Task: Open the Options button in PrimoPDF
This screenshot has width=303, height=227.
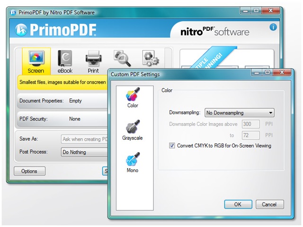Action: (29, 171)
